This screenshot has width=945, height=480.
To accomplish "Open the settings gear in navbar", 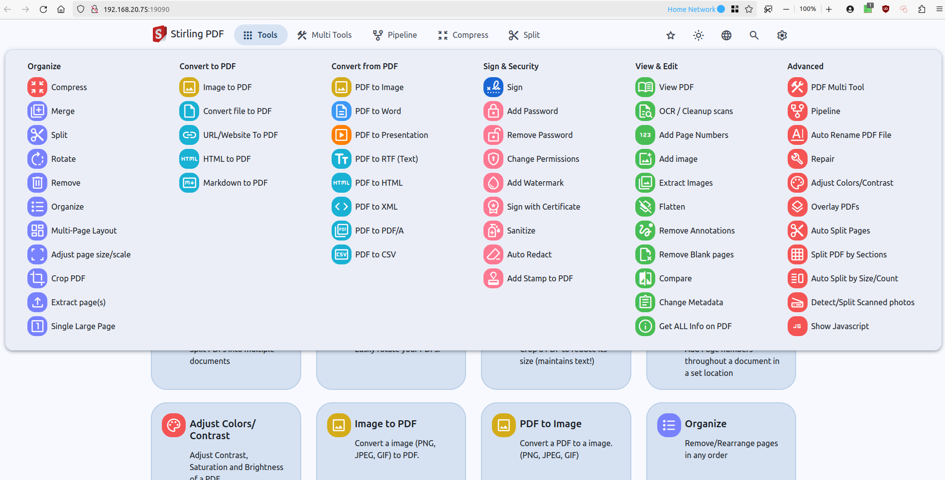I will [x=782, y=35].
